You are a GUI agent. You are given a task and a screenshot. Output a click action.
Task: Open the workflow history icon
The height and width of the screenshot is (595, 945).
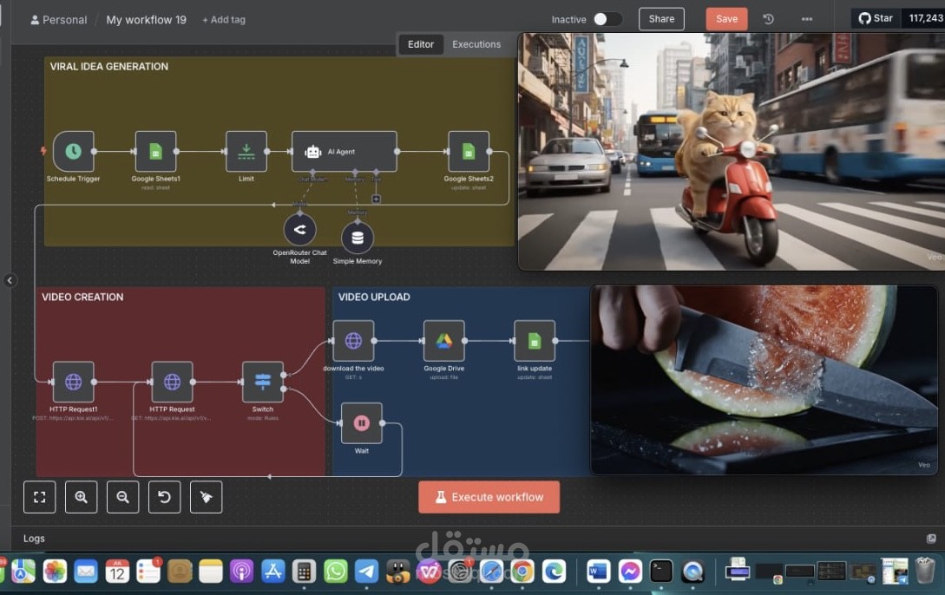(x=768, y=19)
